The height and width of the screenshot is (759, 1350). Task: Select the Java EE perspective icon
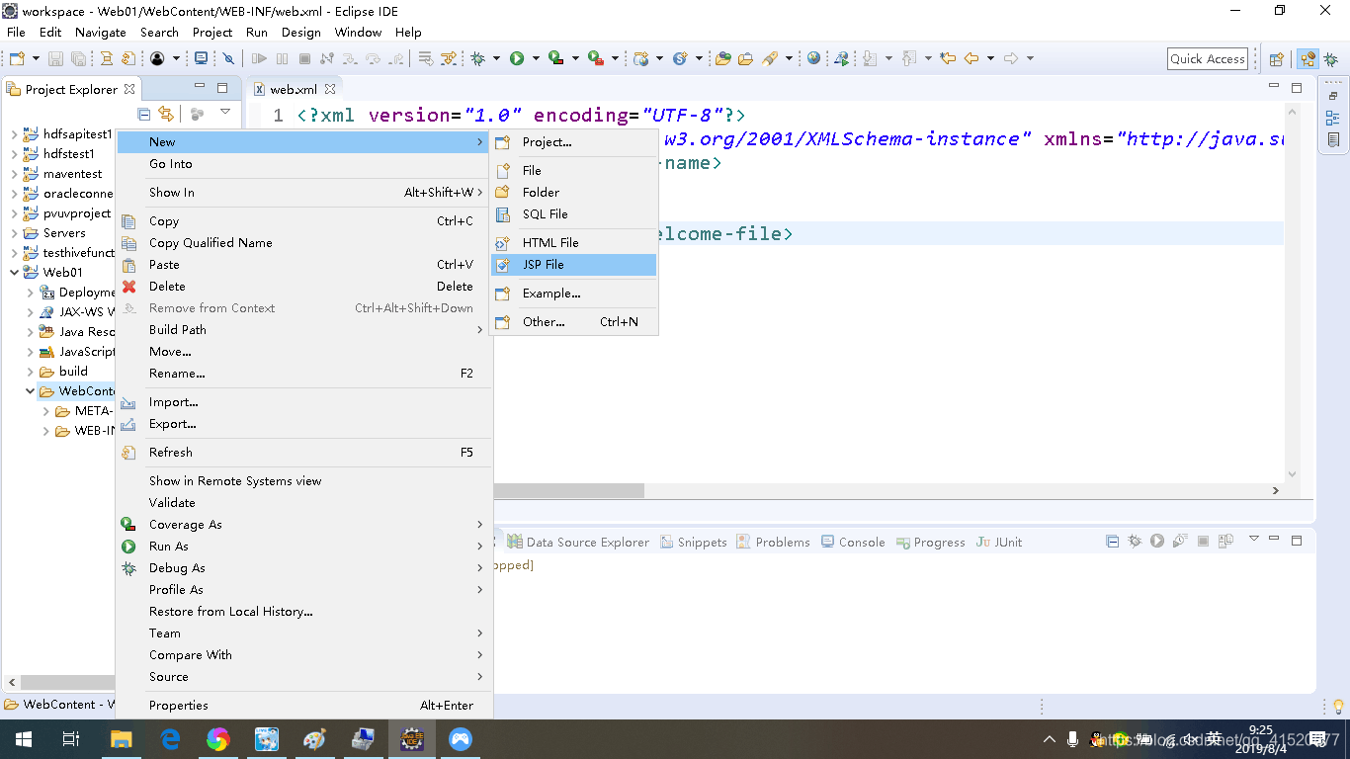[1308, 58]
